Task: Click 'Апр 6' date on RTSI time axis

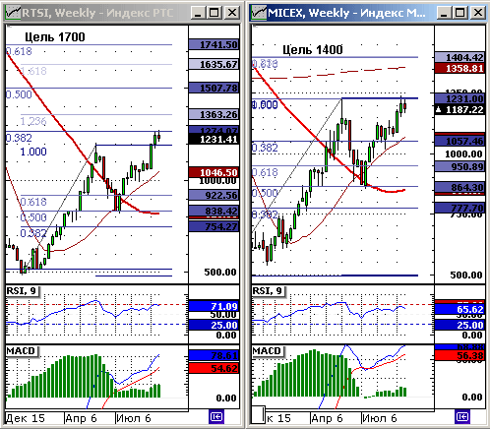Action: coord(81,418)
